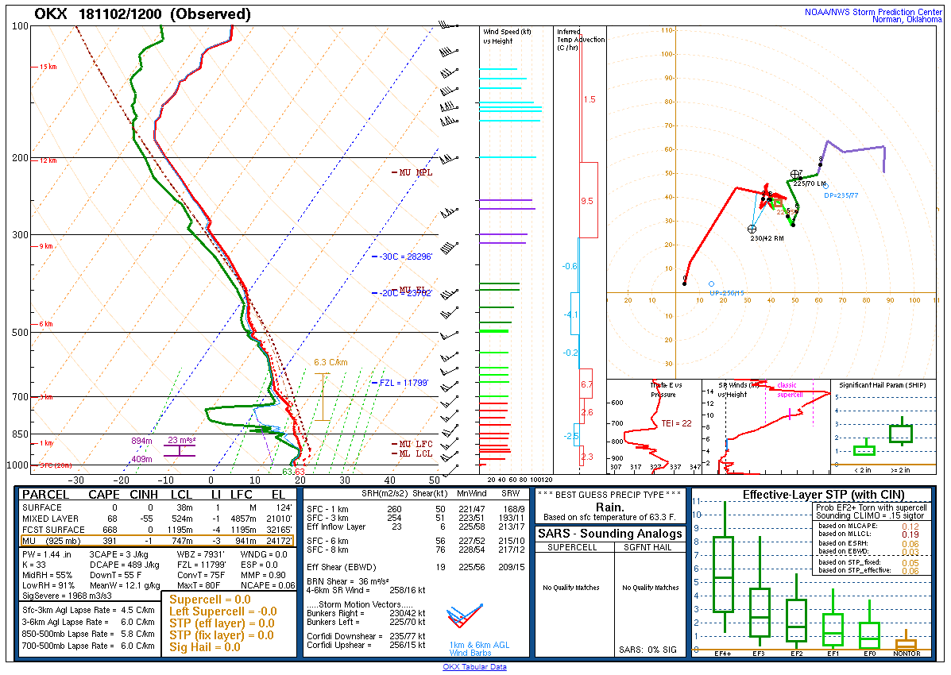Click hodograph label 'DP=235/77'

[841, 195]
